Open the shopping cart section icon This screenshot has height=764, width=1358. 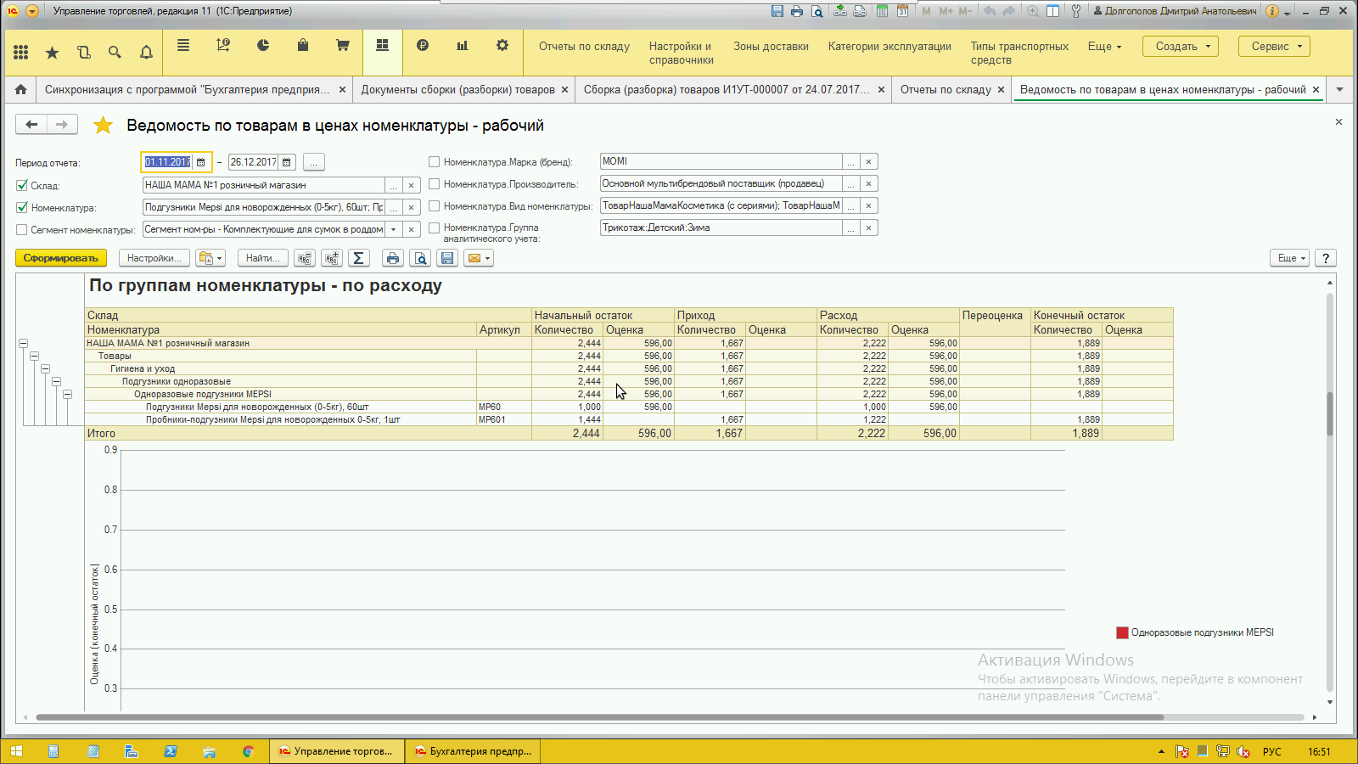click(x=343, y=46)
